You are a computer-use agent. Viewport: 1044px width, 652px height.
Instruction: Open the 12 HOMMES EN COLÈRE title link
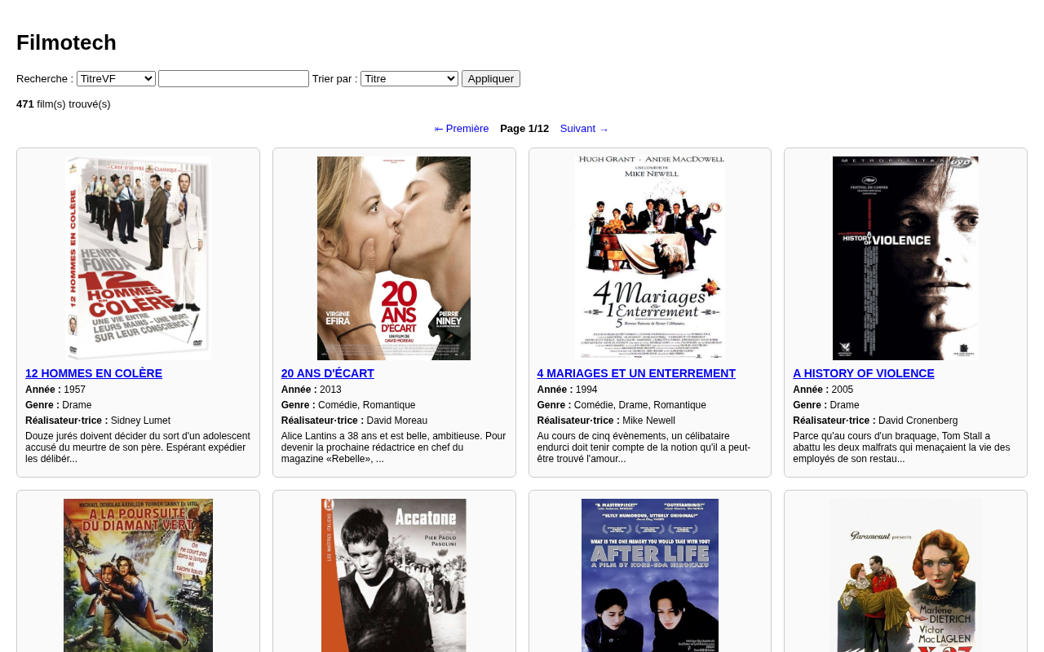coord(94,373)
